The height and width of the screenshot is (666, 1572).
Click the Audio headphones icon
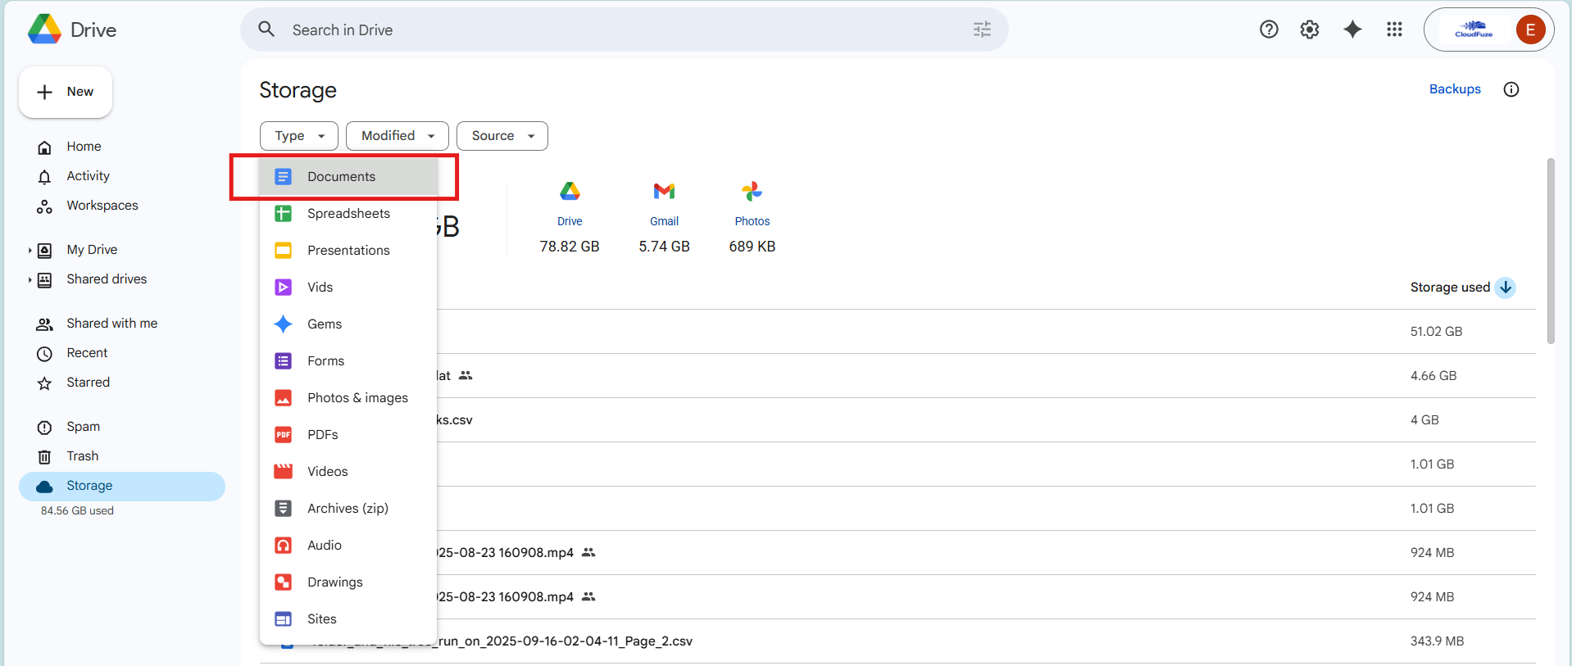[283, 545]
